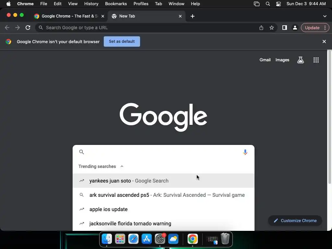Click Customize Chrome button

tap(295, 220)
